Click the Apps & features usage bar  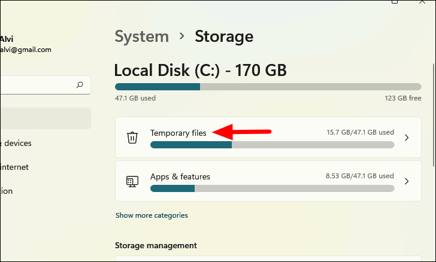[272, 188]
